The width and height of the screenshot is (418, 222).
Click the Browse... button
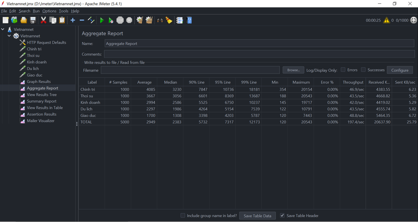point(293,70)
